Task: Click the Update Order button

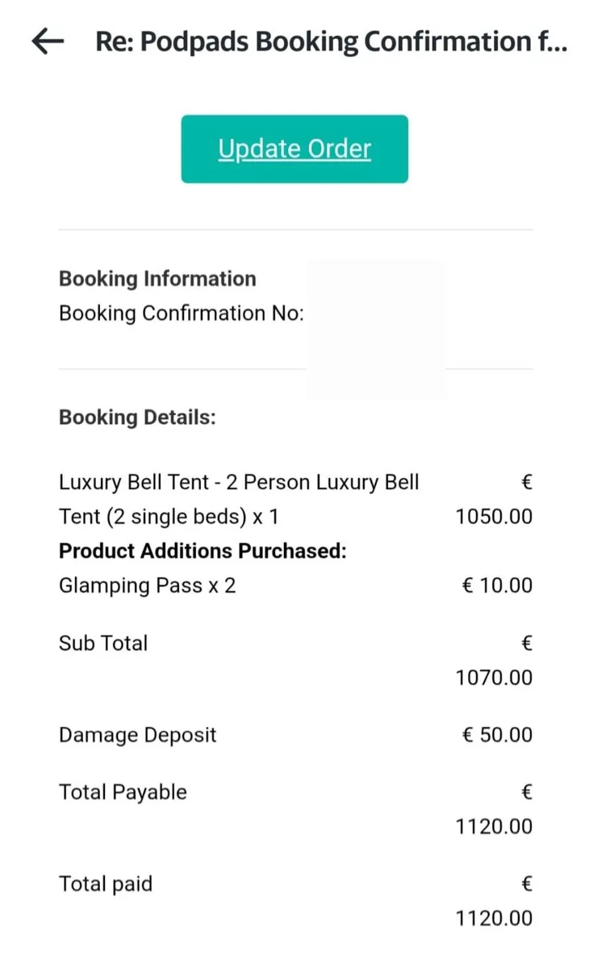Action: pos(294,149)
